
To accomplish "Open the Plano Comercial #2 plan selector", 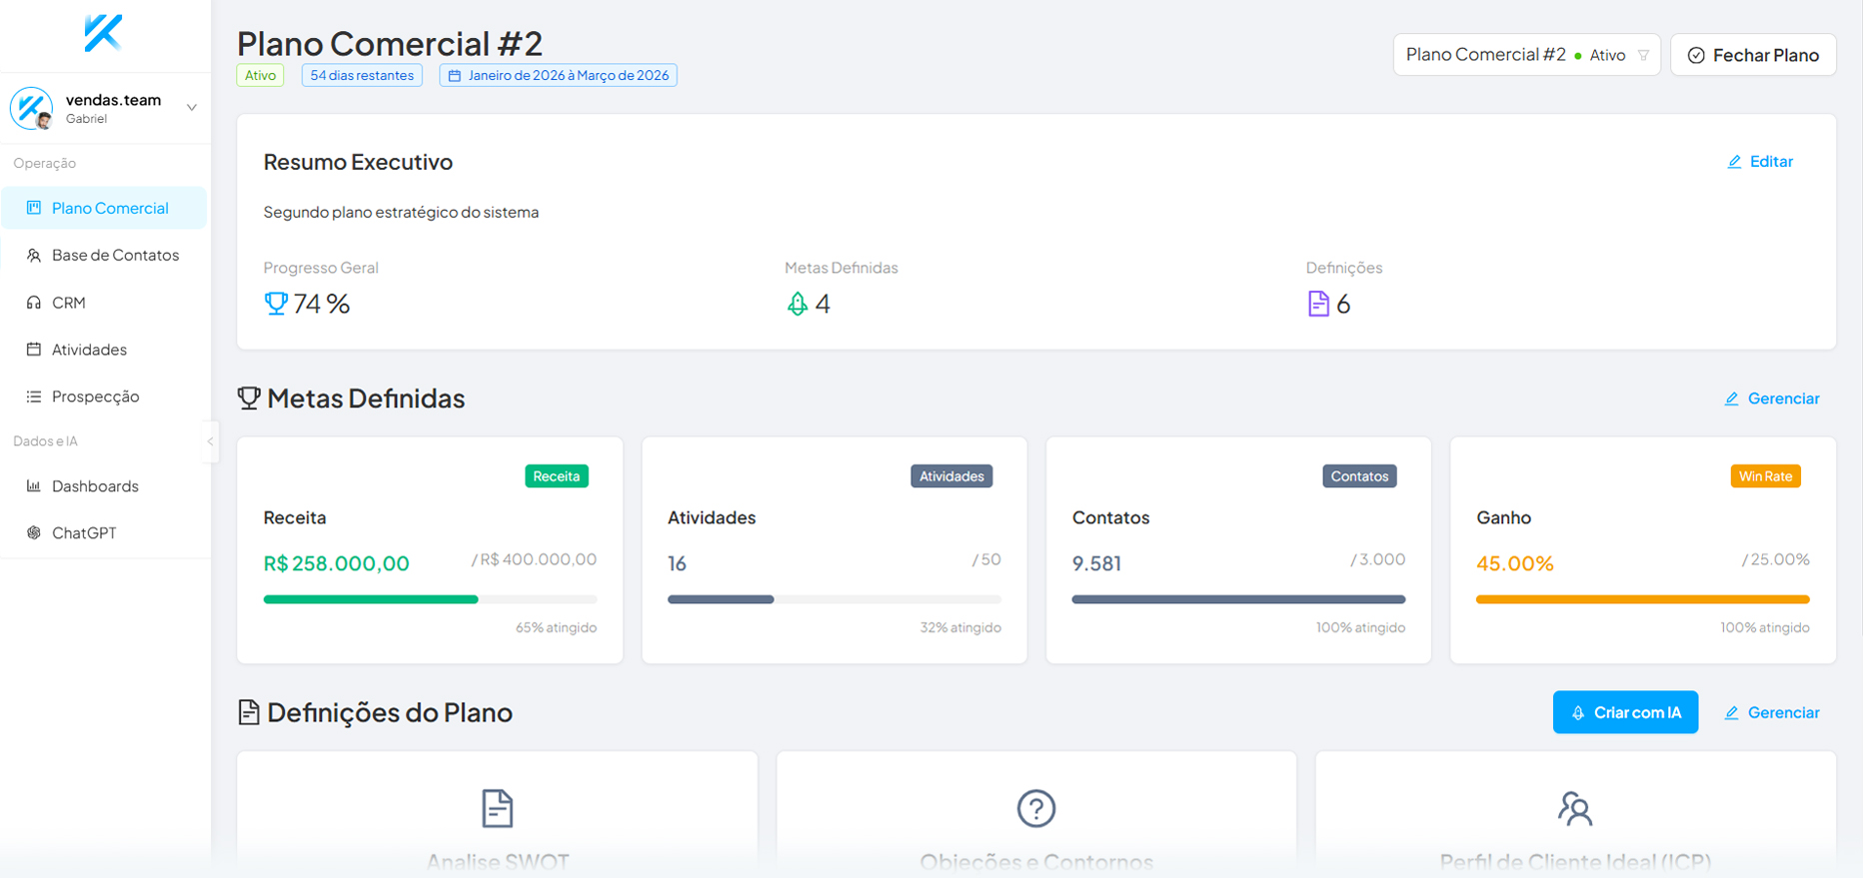I will [x=1525, y=55].
